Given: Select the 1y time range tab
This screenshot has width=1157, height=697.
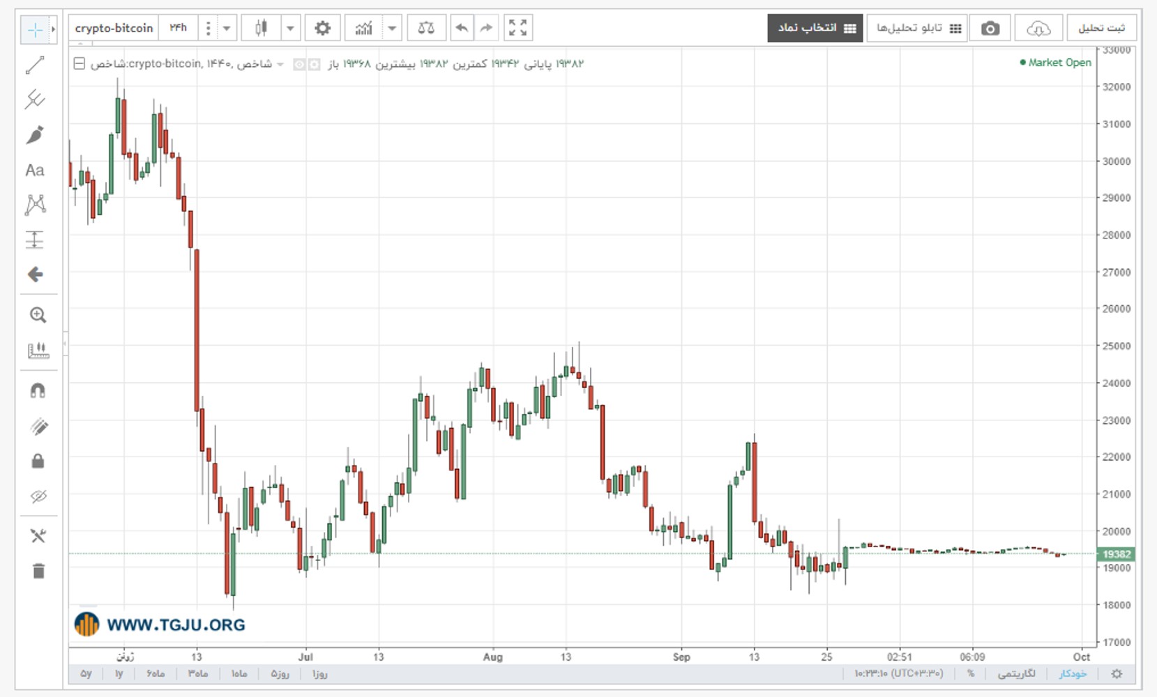Looking at the screenshot, I should (119, 673).
